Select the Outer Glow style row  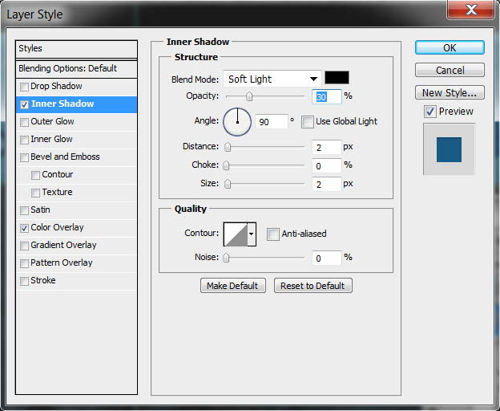pos(77,122)
